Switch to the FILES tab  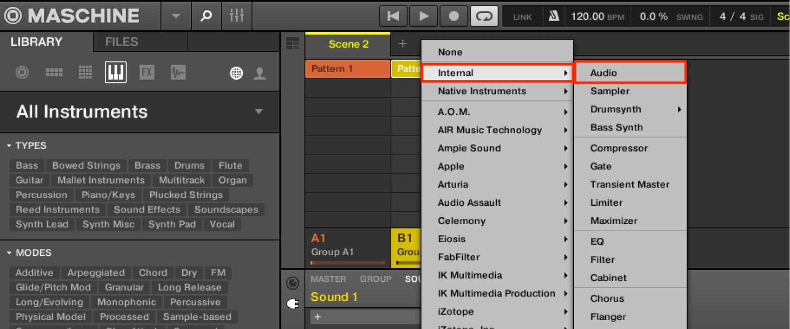coord(122,42)
